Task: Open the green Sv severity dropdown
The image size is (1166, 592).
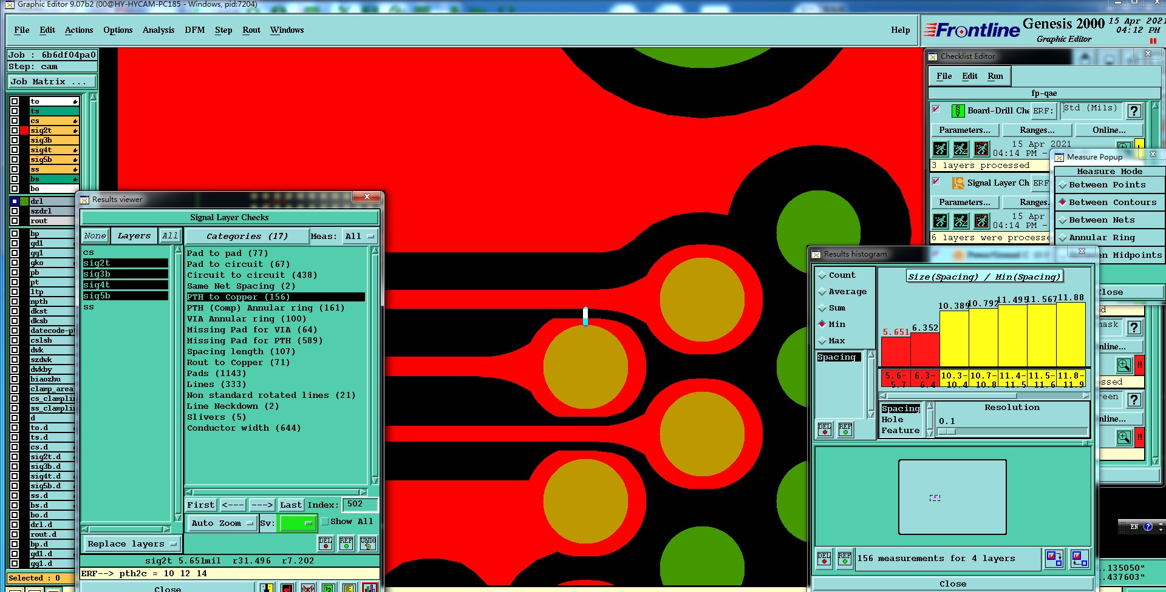Action: click(297, 523)
